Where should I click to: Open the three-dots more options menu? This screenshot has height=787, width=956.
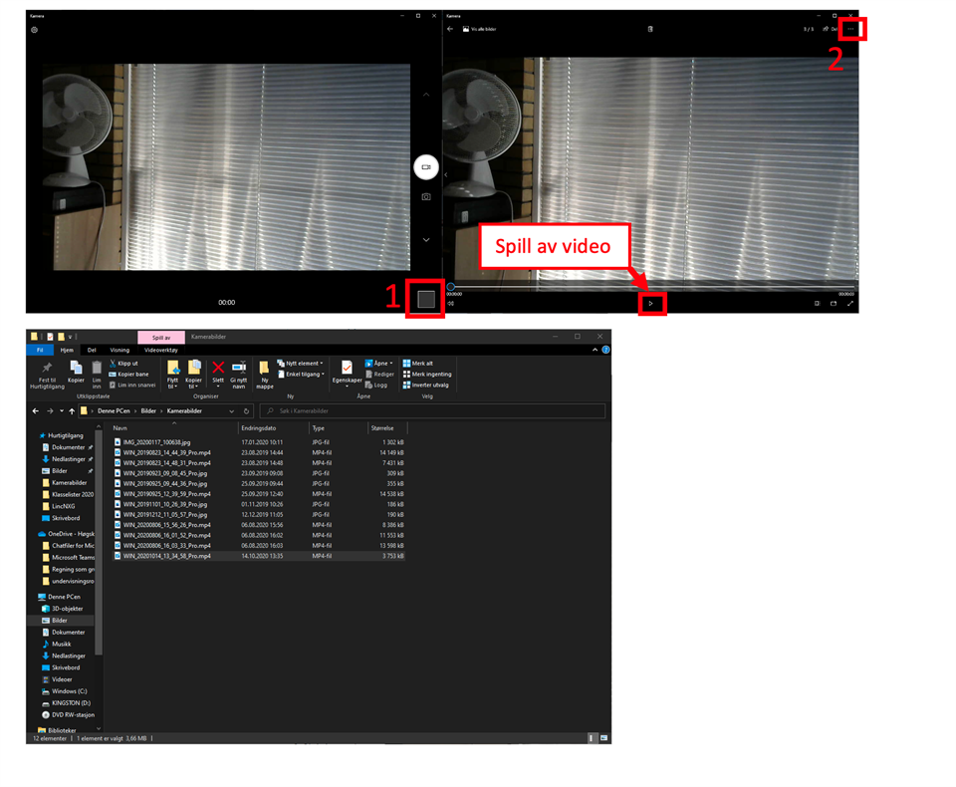(851, 29)
